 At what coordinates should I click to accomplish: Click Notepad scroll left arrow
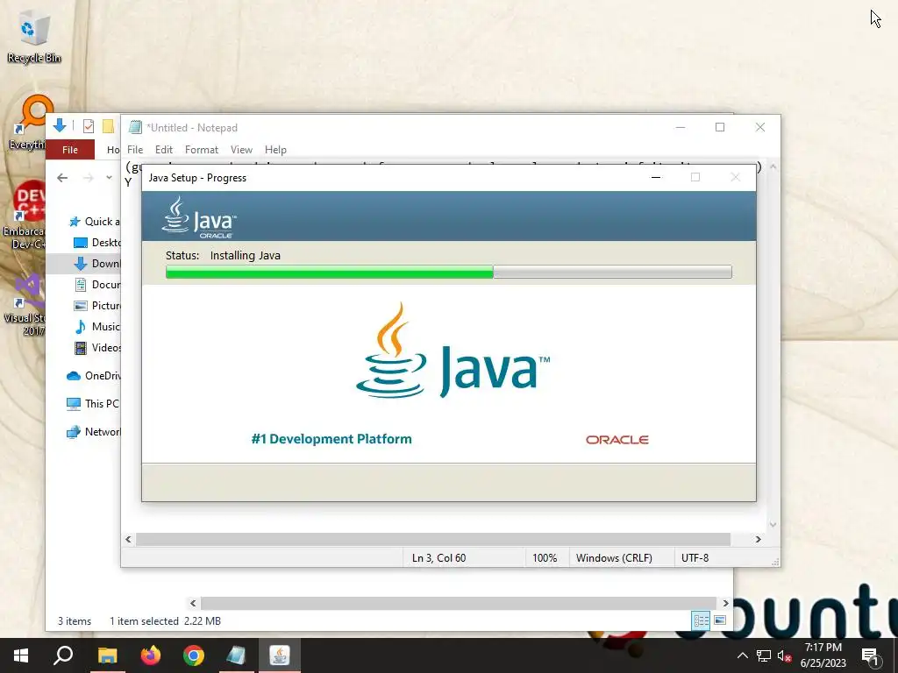(128, 539)
